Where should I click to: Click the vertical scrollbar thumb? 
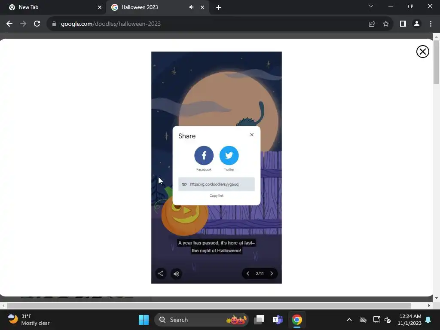[x=437, y=62]
